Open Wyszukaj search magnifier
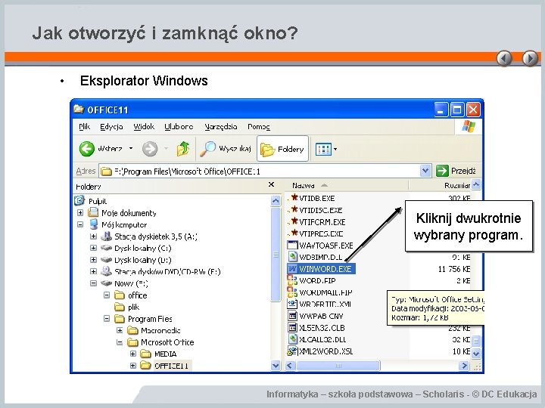545x408 pixels. (208, 149)
